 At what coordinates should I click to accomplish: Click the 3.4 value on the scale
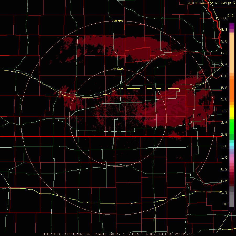(x=224, y=123)
